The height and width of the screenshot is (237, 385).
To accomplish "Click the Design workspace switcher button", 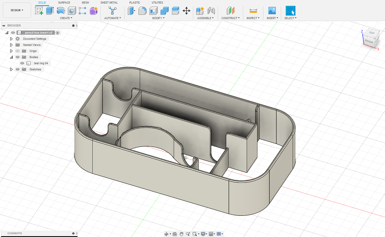I will (17, 10).
